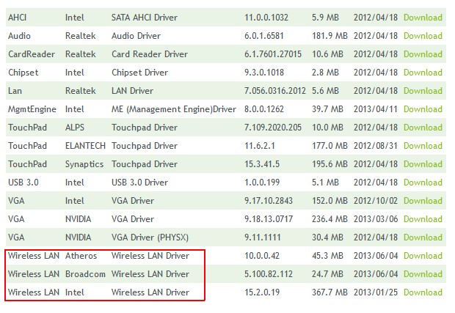Viewport: 455px width, 313px height.
Task: Select the Audio category cell
Action: (19, 36)
